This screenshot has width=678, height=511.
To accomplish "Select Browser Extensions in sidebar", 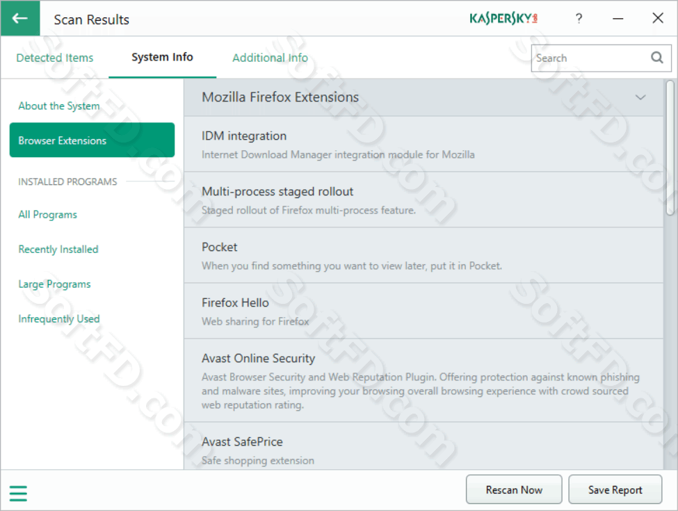I will (92, 140).
